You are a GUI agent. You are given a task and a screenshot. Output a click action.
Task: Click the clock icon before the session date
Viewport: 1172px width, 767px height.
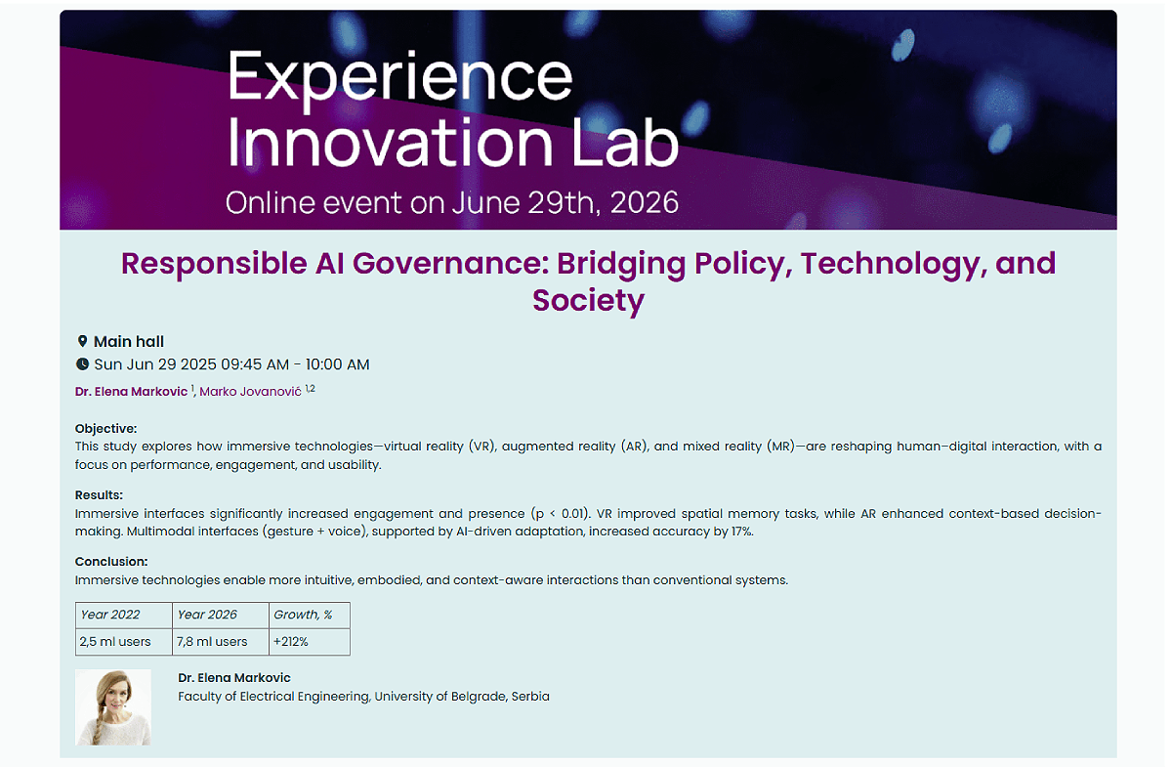click(82, 364)
